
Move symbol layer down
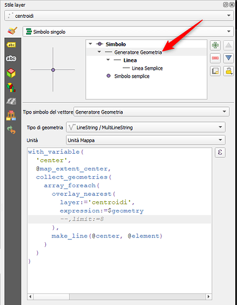tap(228, 58)
